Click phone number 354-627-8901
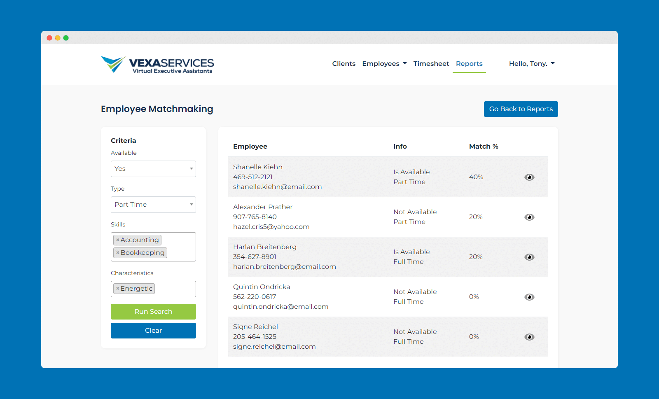The height and width of the screenshot is (399, 659). [255, 257]
